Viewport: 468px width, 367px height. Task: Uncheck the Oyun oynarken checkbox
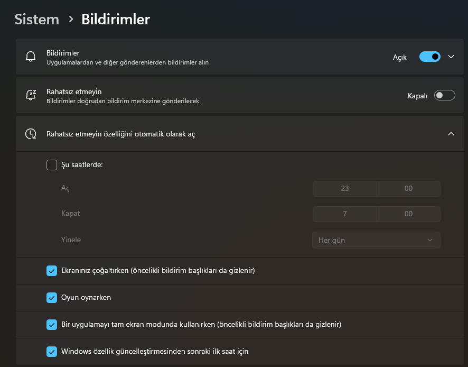(x=52, y=297)
